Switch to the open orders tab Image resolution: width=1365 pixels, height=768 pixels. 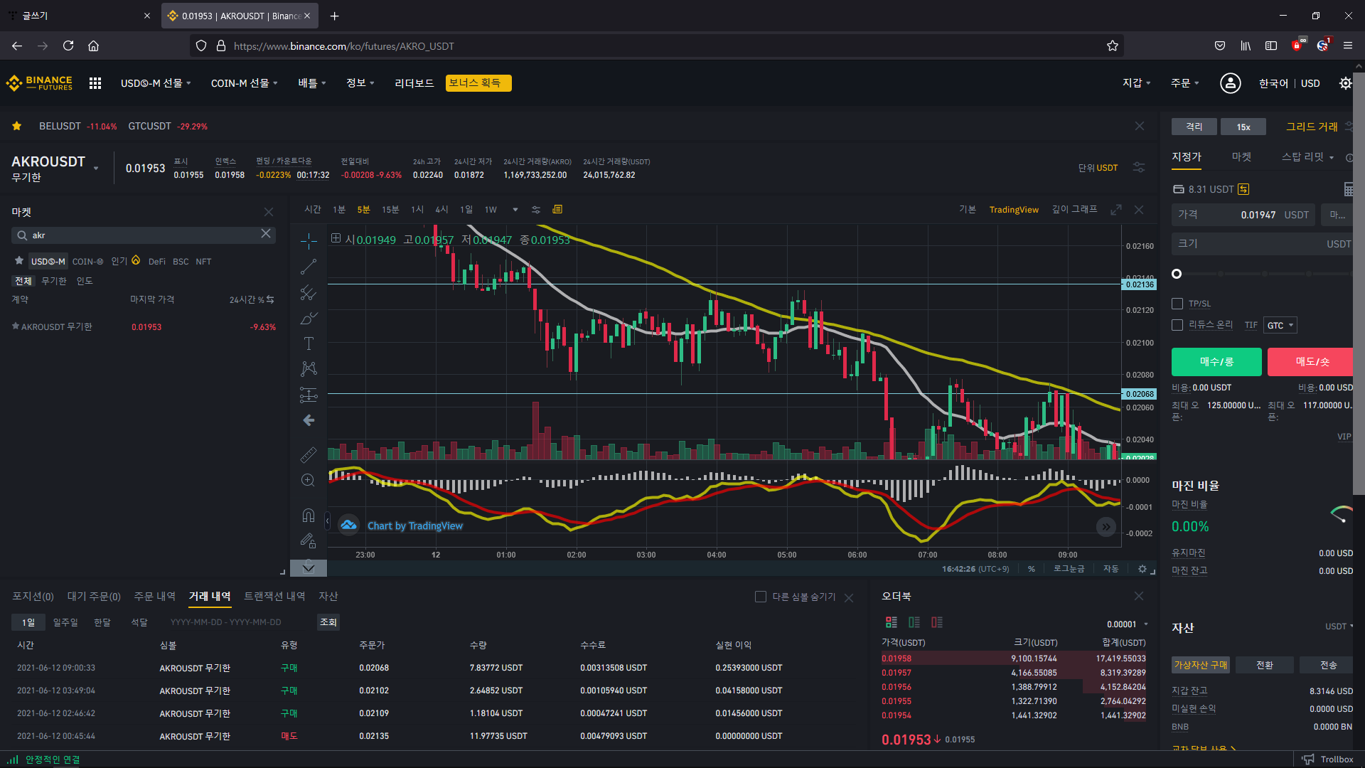point(94,597)
